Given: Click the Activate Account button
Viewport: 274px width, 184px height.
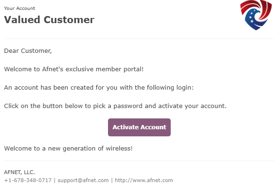Looking at the screenshot, I should click(x=139, y=127).
